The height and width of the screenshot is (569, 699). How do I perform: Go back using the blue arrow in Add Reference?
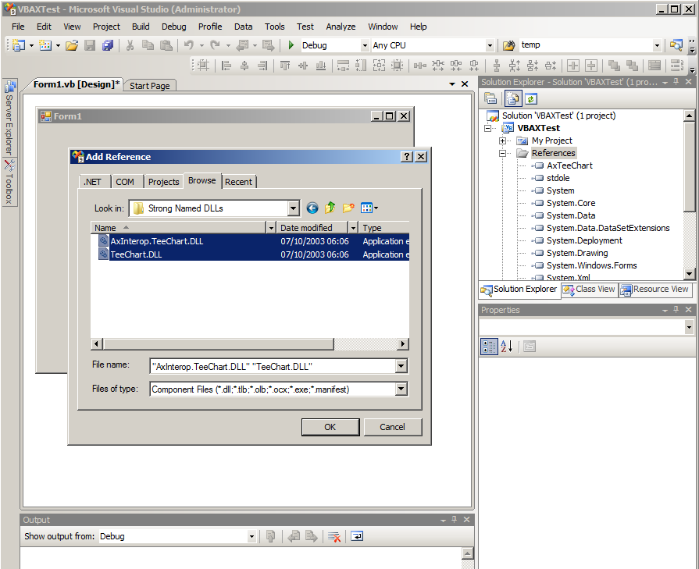(x=312, y=208)
